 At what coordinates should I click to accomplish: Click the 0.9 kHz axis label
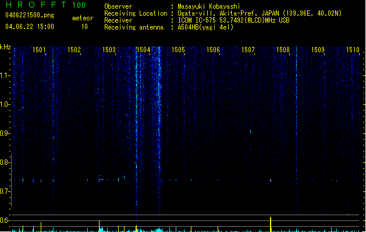pos(5,133)
